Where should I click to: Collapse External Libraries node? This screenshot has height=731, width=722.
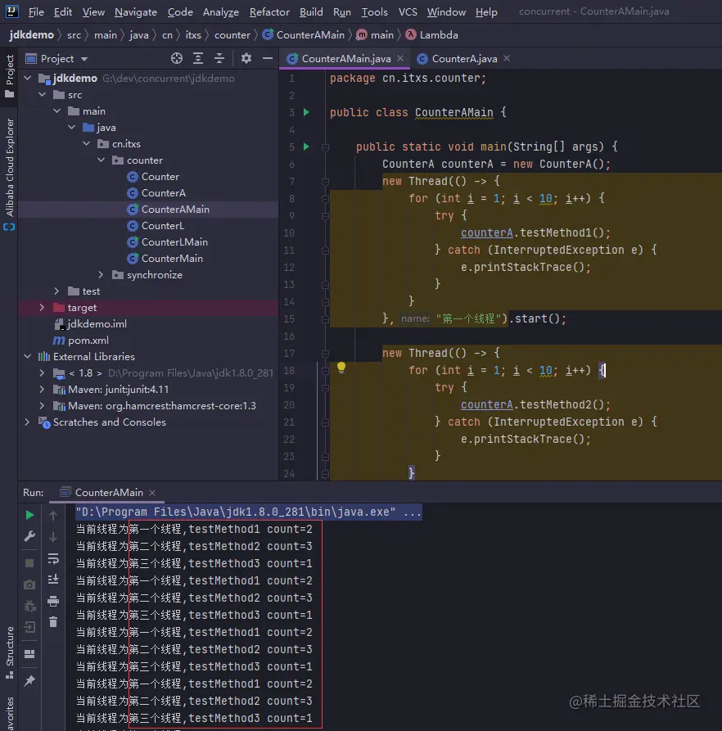tap(28, 357)
